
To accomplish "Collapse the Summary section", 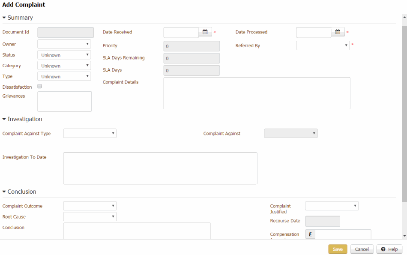I will (5, 18).
